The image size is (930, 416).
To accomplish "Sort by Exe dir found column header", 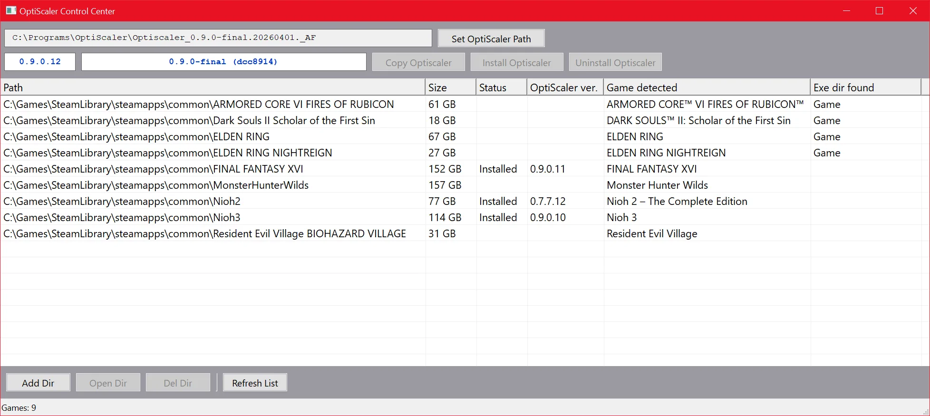I will coord(865,87).
